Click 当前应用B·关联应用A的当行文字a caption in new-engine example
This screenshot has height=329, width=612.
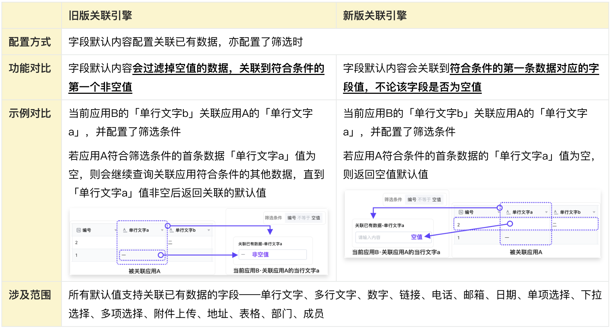tap(396, 252)
